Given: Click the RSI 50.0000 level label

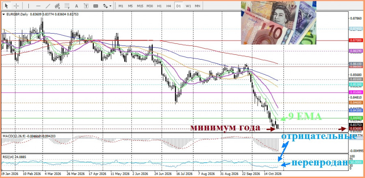Looking at the screenshot, I should click(356, 162).
